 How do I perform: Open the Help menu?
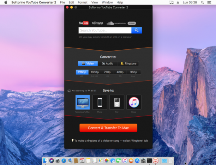120,2
